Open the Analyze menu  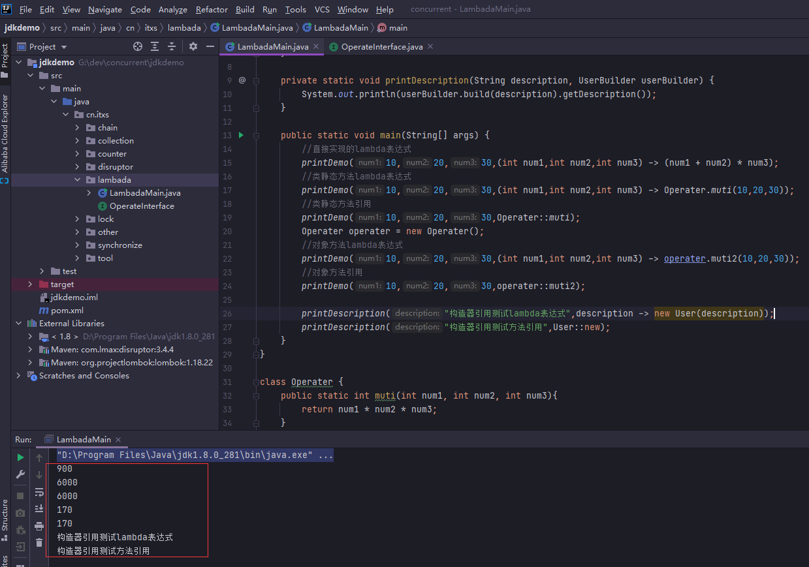173,9
